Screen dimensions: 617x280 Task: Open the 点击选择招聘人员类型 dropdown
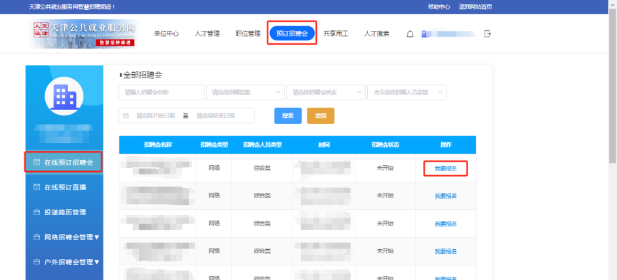407,92
